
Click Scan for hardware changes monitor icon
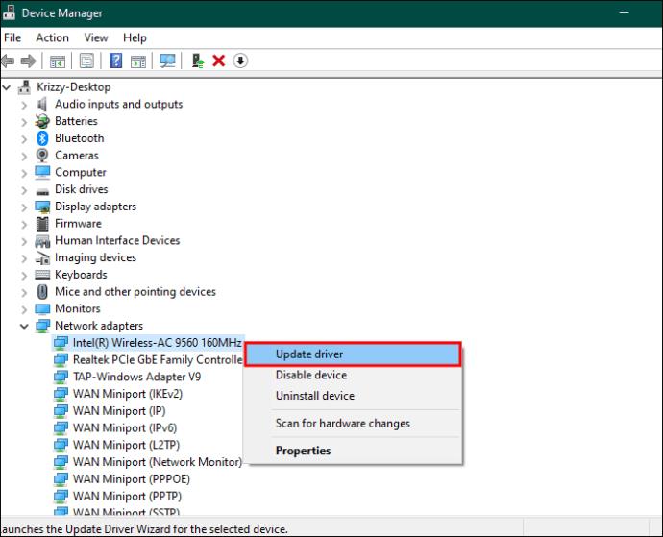(167, 61)
